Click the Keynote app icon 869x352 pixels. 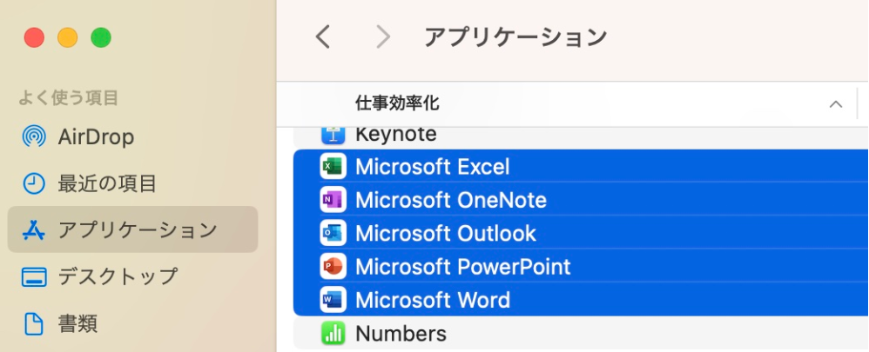point(333,135)
